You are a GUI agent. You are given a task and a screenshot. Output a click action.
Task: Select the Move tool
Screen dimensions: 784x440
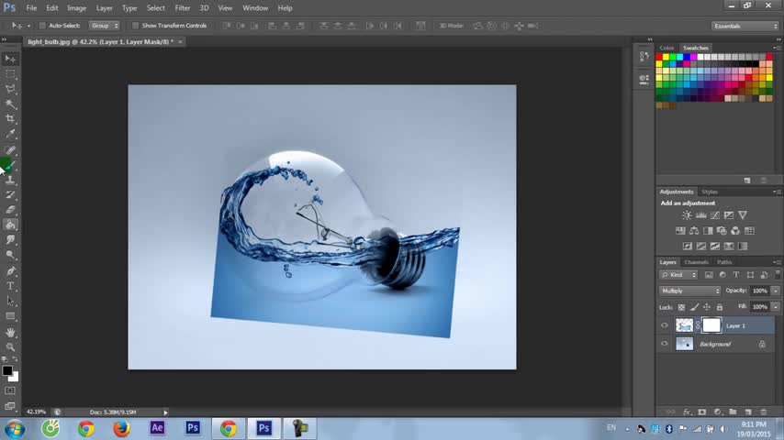pyautogui.click(x=11, y=58)
